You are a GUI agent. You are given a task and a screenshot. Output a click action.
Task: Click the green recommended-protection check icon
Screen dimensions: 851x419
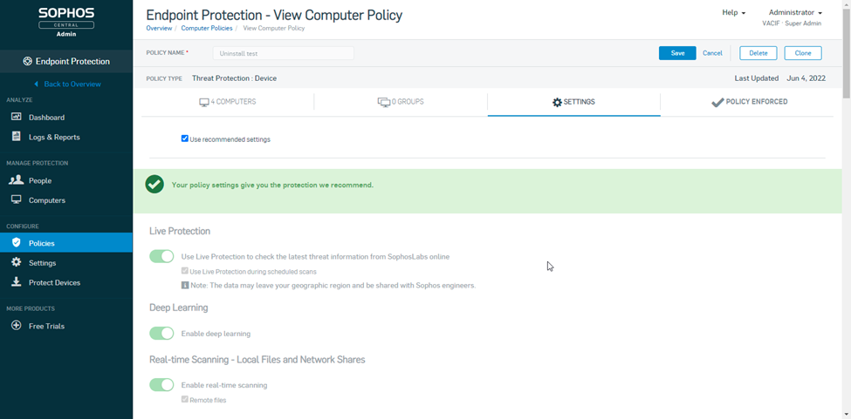(154, 185)
